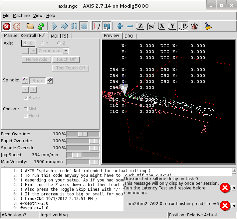
Task: Click spindle counterclockwise icon
Action: (x=25, y=81)
